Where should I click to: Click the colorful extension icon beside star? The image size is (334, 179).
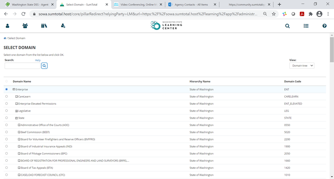[x=284, y=14]
